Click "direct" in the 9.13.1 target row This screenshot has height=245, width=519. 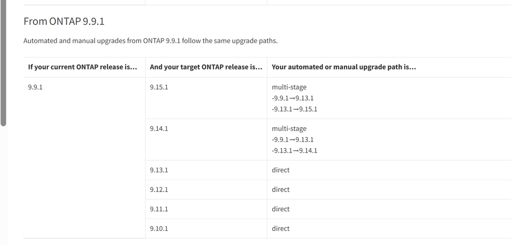click(x=281, y=170)
